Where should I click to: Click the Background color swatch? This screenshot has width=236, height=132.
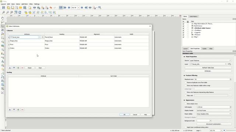tap(203, 121)
